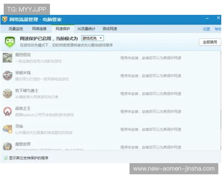Close the 网络流量管理 window
This screenshot has width=222, height=178.
[218, 18]
